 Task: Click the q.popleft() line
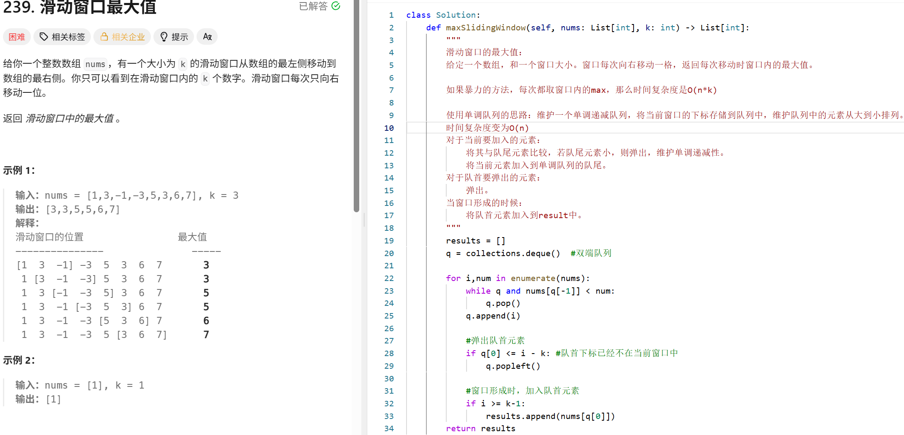[513, 366]
